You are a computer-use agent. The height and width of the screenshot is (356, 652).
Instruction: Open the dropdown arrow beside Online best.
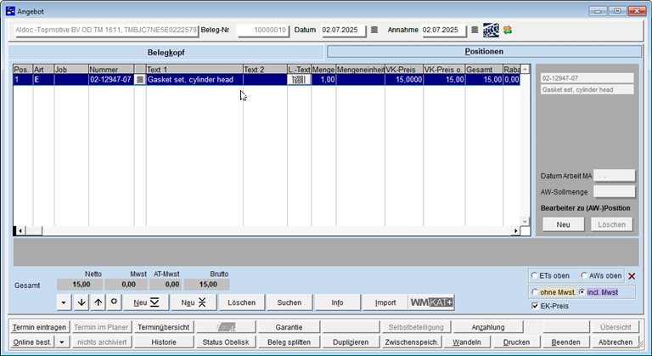coord(62,342)
